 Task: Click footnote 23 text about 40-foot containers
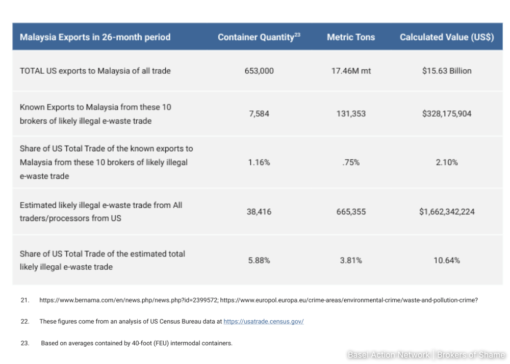click(x=137, y=343)
